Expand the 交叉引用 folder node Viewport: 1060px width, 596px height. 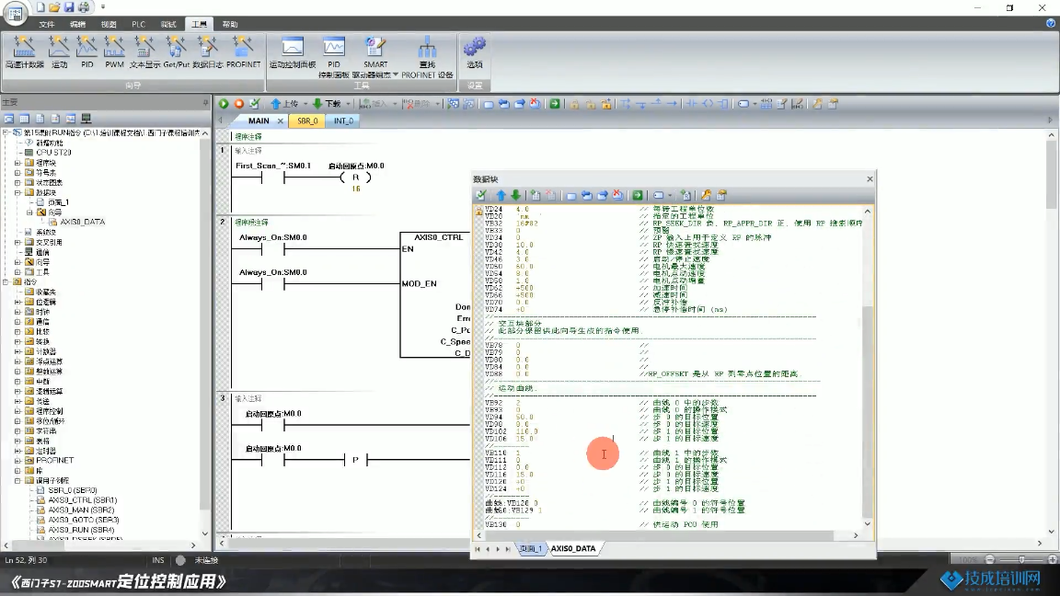point(17,242)
